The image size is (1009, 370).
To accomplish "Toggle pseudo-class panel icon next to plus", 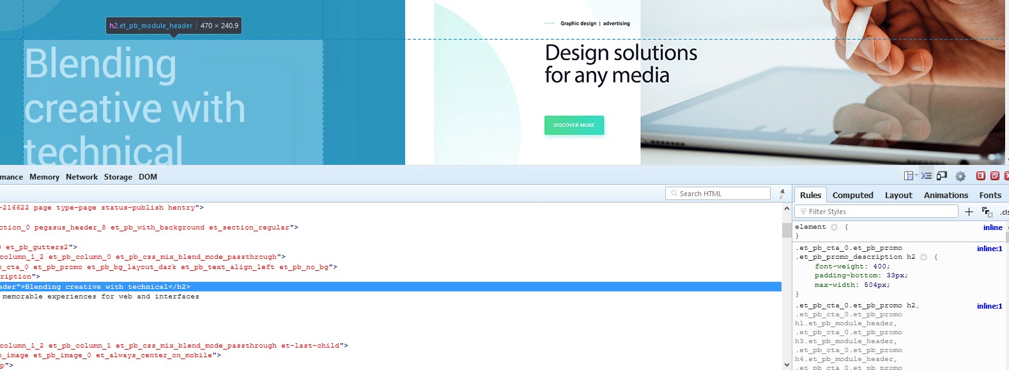I will 987,212.
